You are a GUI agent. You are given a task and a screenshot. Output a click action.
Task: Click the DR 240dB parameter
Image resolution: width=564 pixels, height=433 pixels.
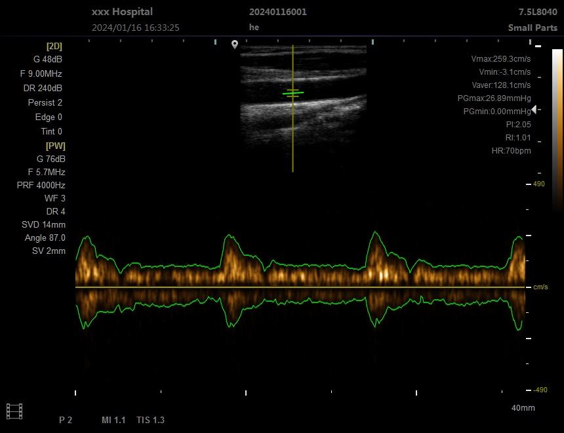[43, 88]
